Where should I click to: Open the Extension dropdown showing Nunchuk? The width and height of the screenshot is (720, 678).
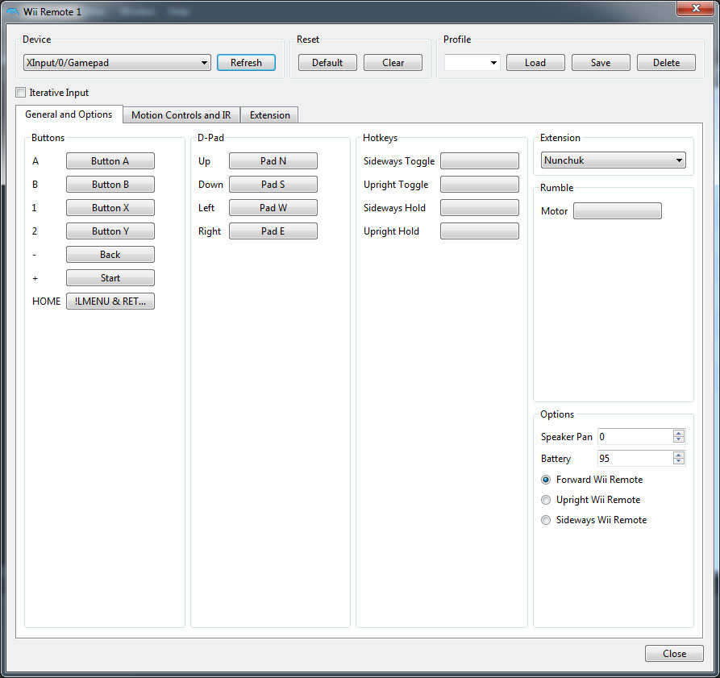pos(613,160)
